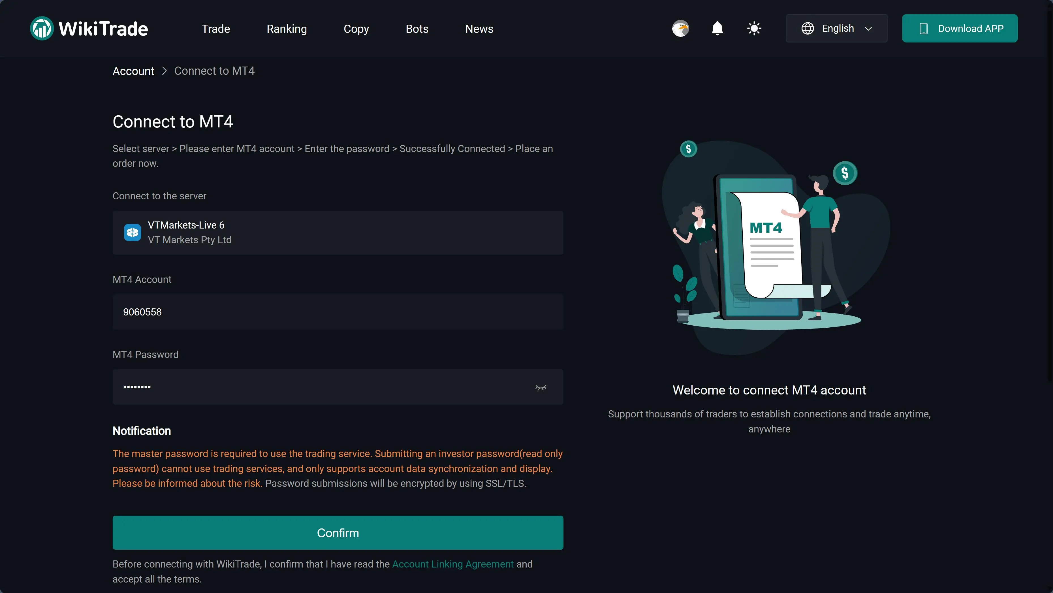Viewport: 1053px width, 593px height.
Task: Open the Ranking menu
Action: coord(287,29)
